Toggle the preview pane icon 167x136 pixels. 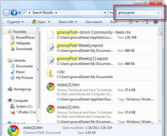click(146, 22)
